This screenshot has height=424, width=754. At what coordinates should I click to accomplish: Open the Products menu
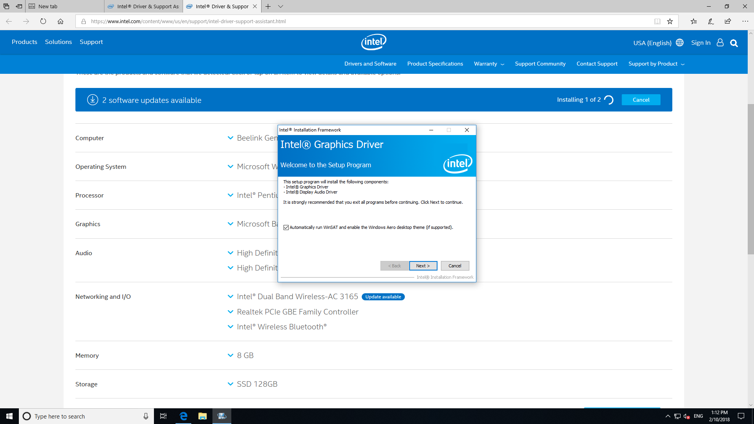click(x=24, y=42)
